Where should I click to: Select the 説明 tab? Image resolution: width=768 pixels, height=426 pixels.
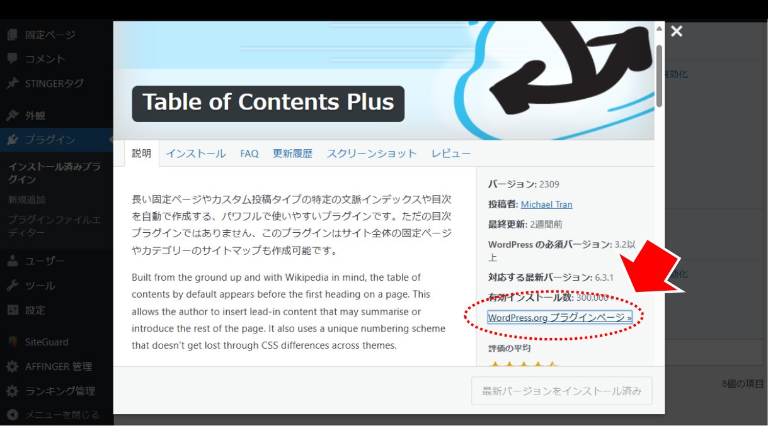142,154
